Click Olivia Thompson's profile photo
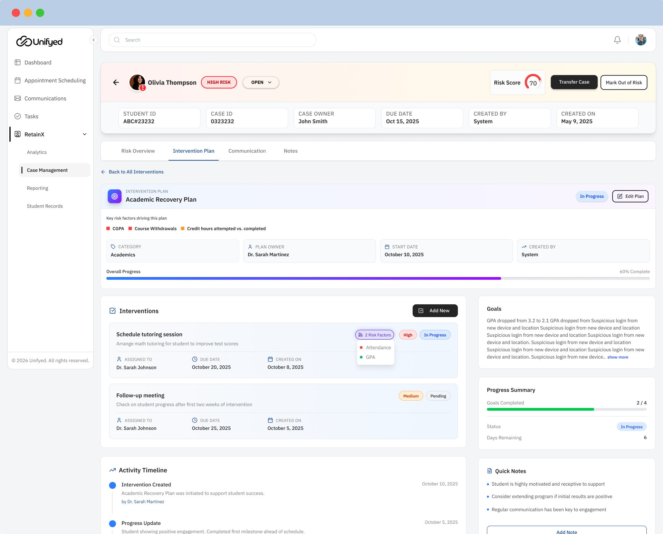The image size is (663, 534). point(137,82)
